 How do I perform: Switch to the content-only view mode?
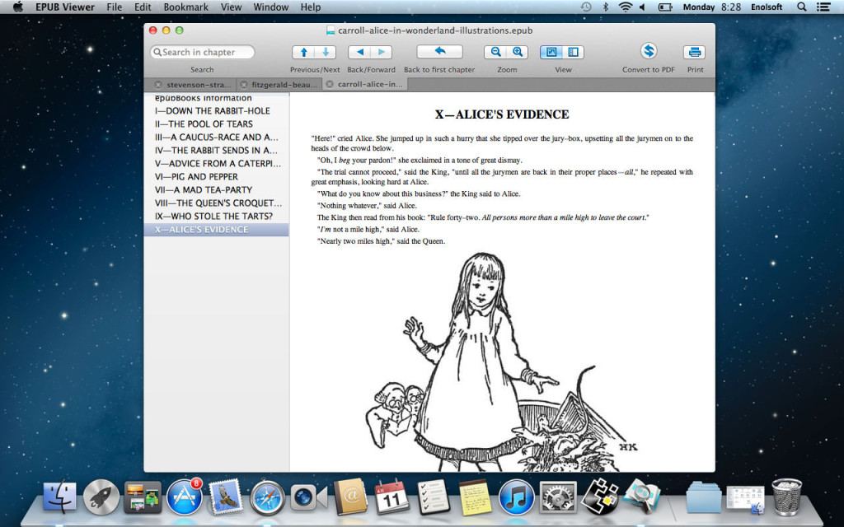[552, 52]
